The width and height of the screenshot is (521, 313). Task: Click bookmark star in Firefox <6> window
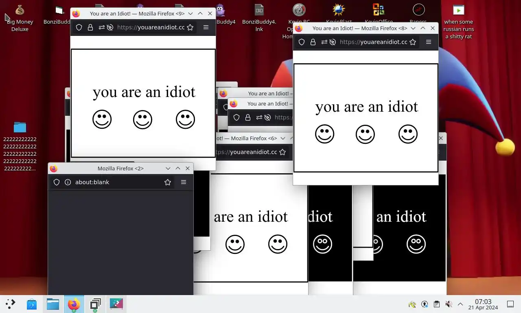coord(282,152)
